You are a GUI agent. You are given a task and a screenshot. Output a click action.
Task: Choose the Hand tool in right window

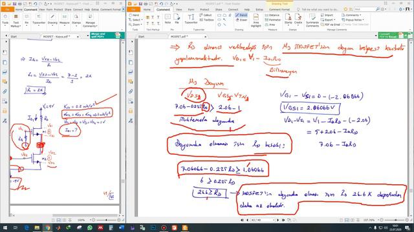tap(134, 15)
